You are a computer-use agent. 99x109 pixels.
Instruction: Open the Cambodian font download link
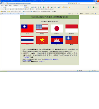point(48,59)
